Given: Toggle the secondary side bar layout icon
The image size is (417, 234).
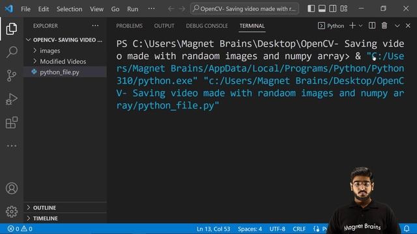Looking at the screenshot, I should (333, 8).
